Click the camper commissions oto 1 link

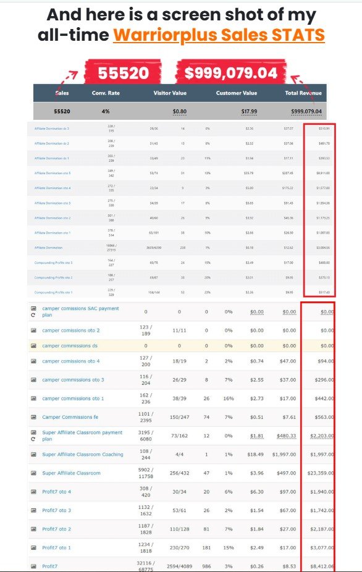coord(73,398)
